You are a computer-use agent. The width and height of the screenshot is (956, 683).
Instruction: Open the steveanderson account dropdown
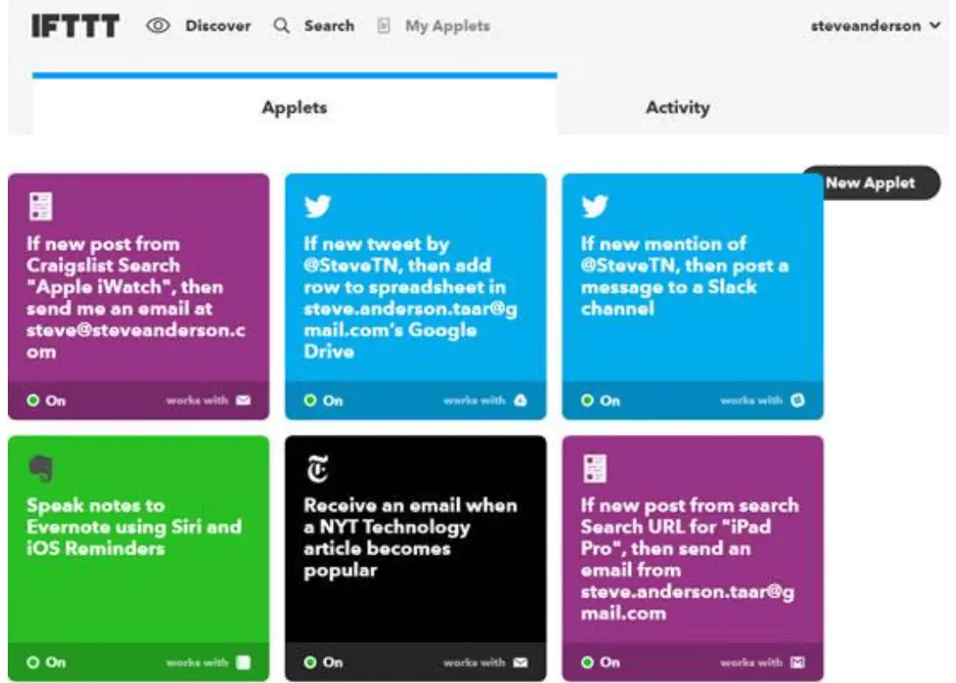click(876, 25)
